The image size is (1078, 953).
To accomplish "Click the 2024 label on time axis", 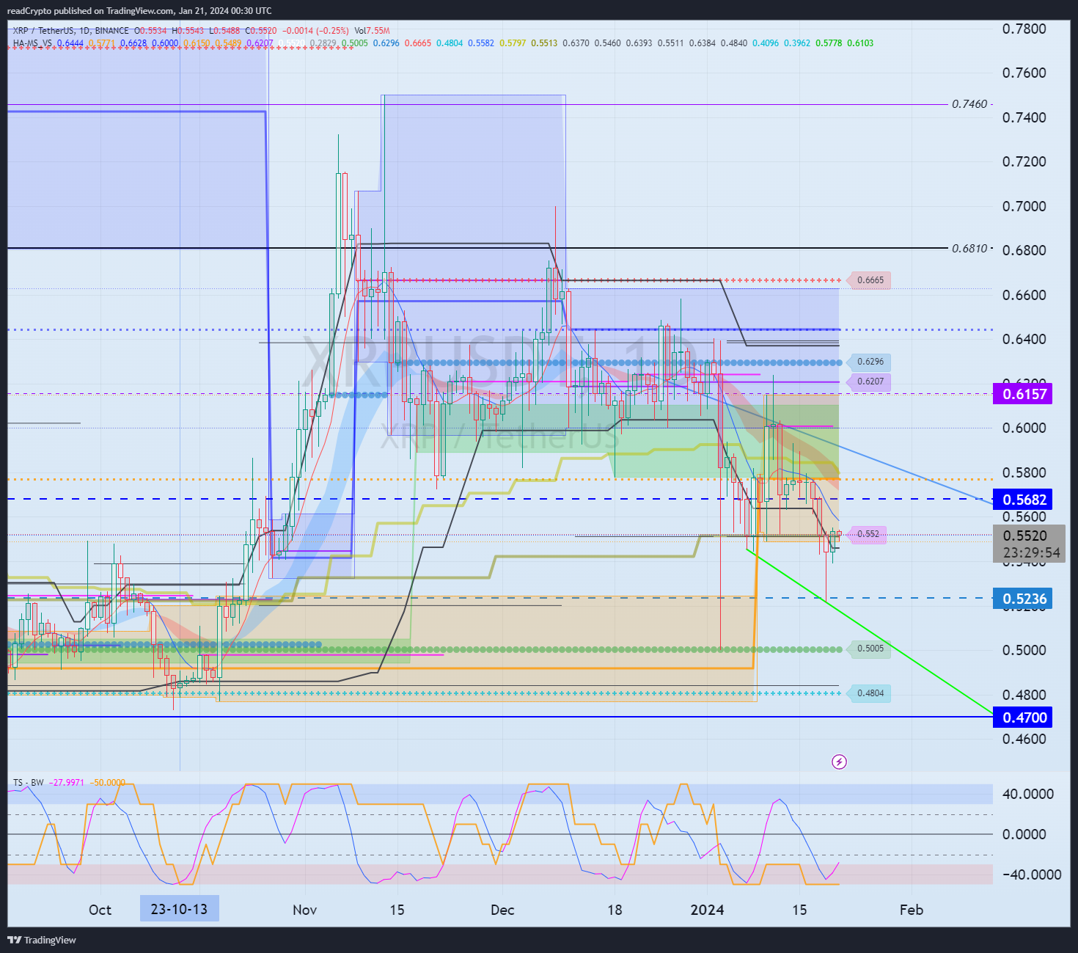I will point(707,910).
